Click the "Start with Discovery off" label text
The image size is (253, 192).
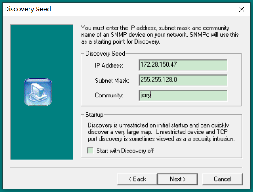(125, 151)
